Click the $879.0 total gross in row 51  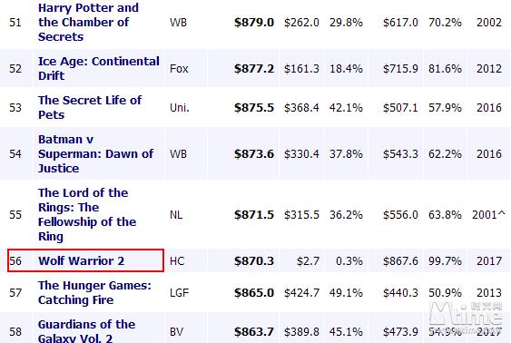[x=254, y=23]
